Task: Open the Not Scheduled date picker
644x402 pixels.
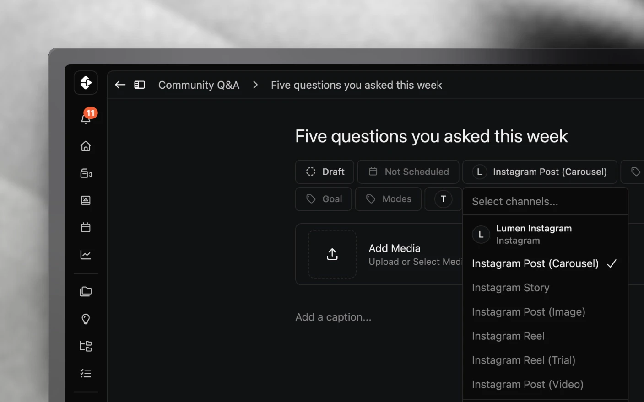Action: pos(408,172)
